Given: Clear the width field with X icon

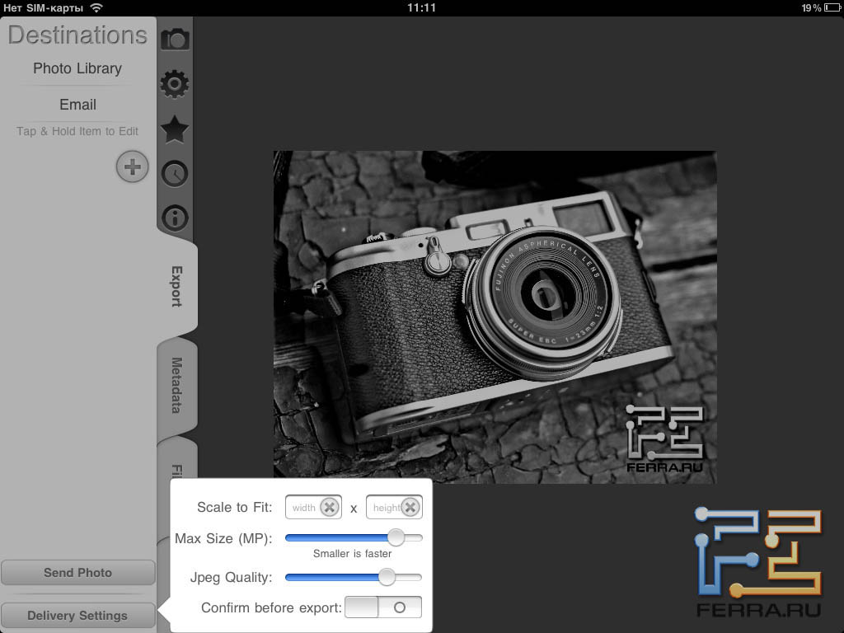Looking at the screenshot, I should tap(329, 507).
